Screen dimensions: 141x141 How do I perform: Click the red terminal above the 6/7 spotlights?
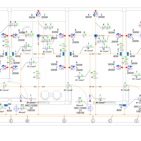click(38, 11)
